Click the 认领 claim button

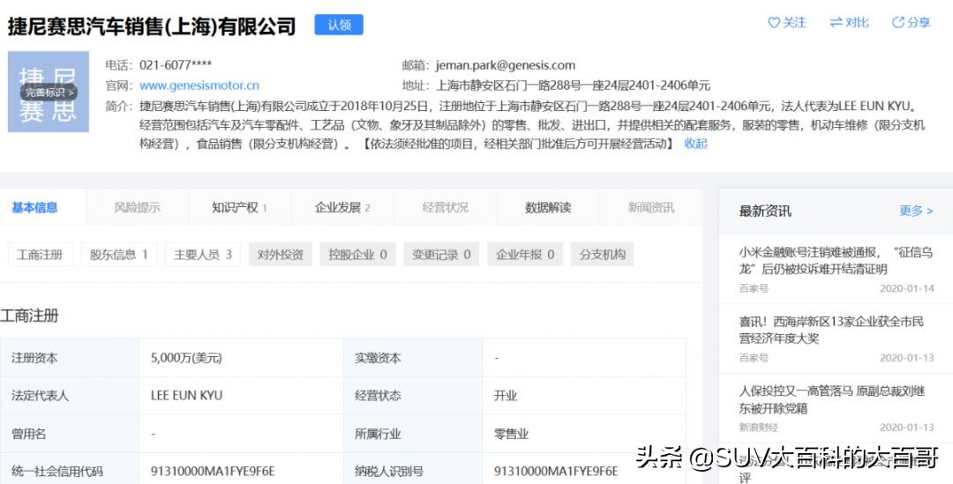[x=339, y=25]
